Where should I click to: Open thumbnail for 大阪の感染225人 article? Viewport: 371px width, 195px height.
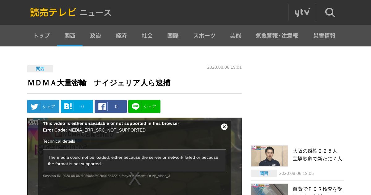coord(270,156)
